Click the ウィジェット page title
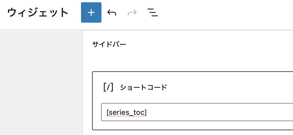 (38, 13)
